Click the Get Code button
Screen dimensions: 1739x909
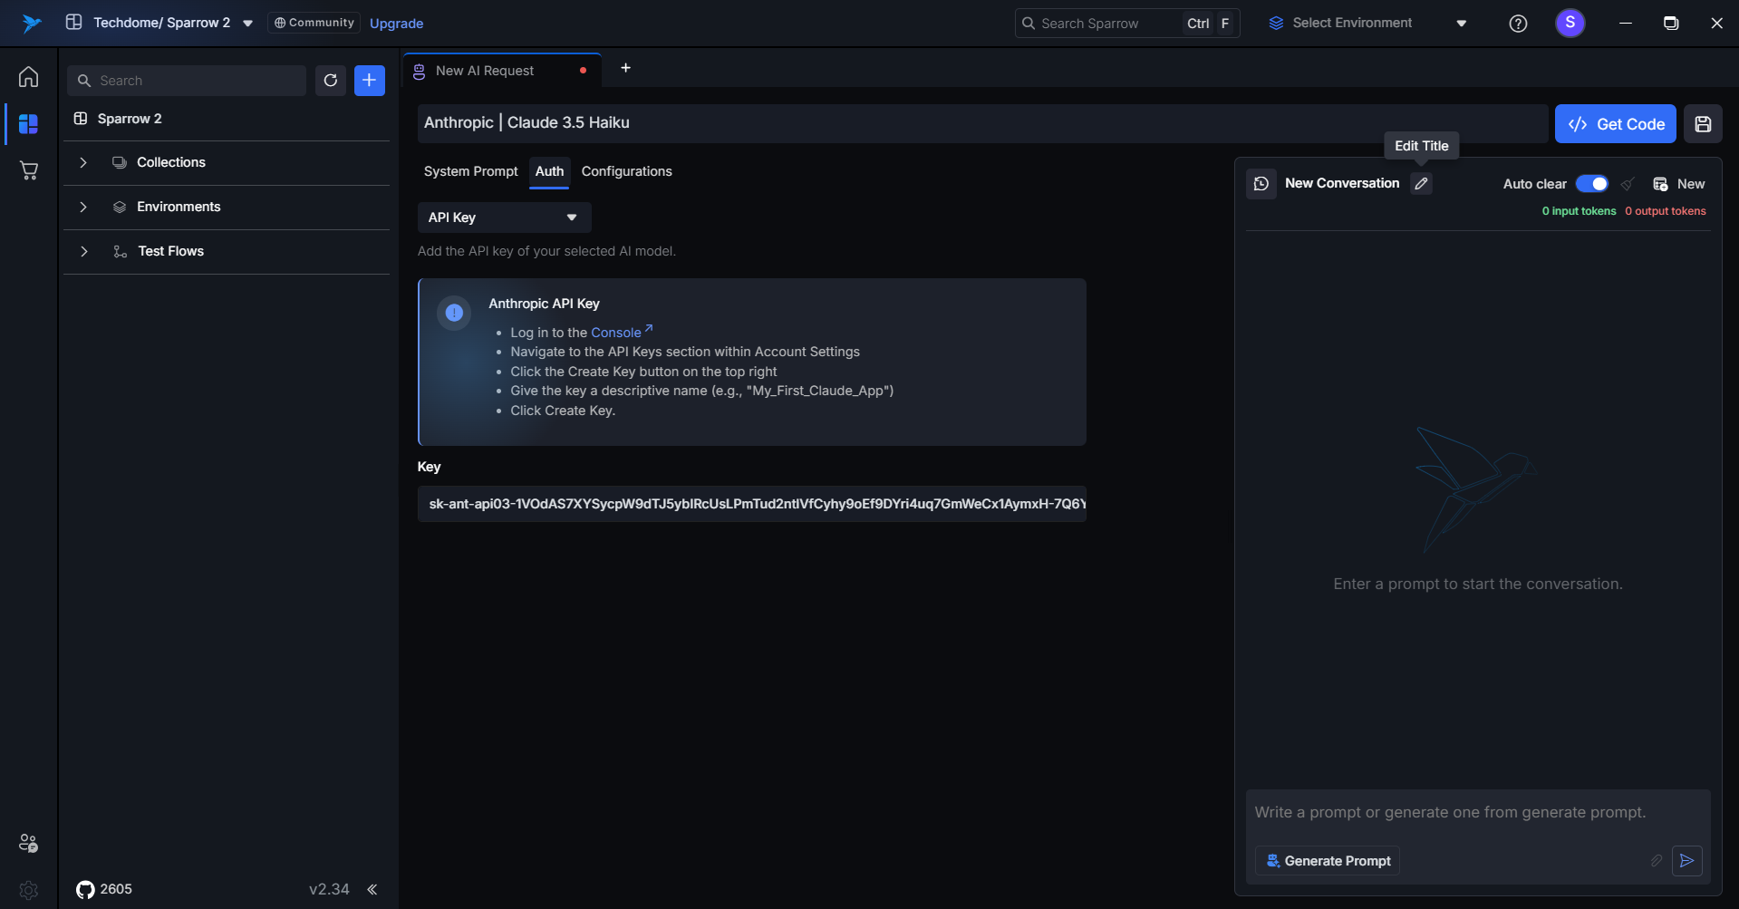(1615, 124)
